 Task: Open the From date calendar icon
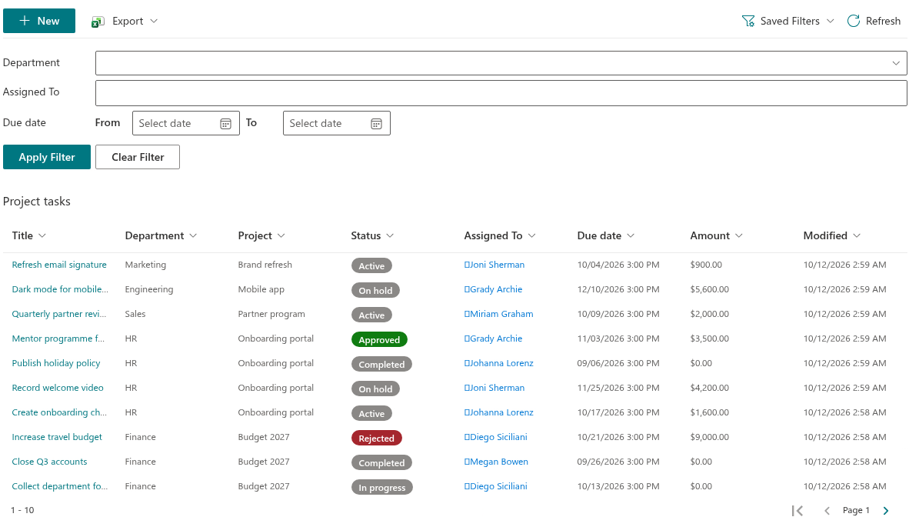pyautogui.click(x=225, y=124)
